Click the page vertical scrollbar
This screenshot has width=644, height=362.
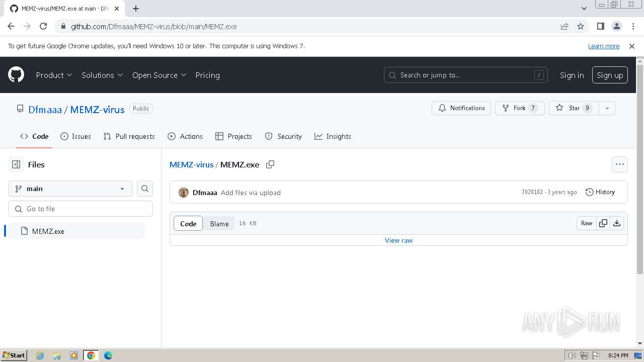tap(640, 170)
